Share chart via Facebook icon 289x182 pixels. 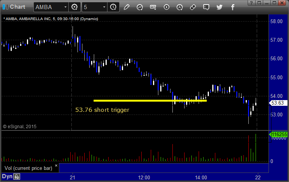pyautogui.click(x=232, y=7)
